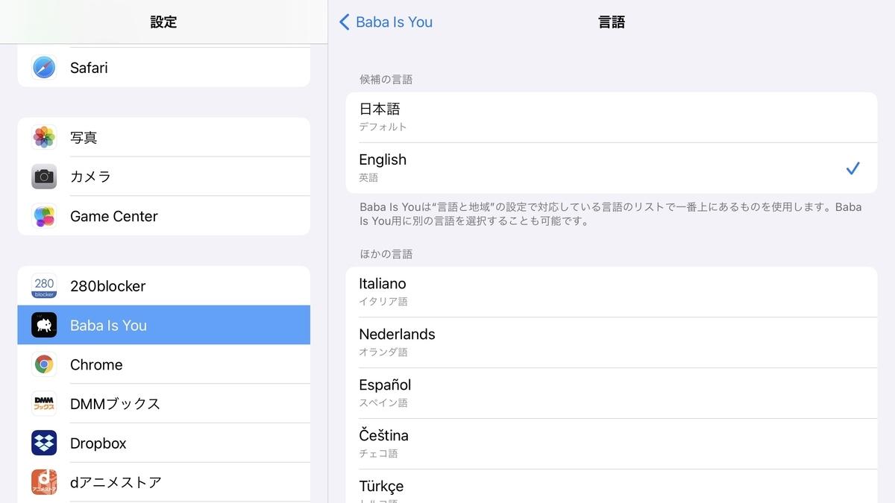The height and width of the screenshot is (503, 895).
Task: Tap the 候補の言語 section header
Action: coord(386,79)
